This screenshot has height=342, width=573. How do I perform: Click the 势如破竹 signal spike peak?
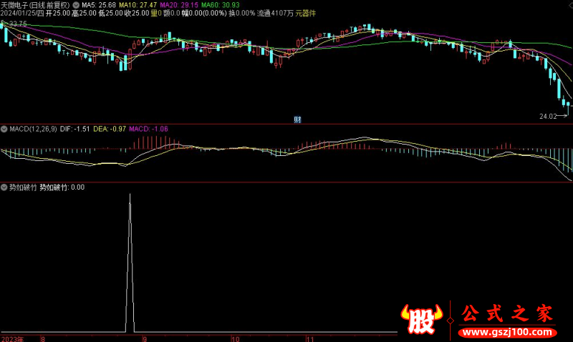[x=130, y=195]
